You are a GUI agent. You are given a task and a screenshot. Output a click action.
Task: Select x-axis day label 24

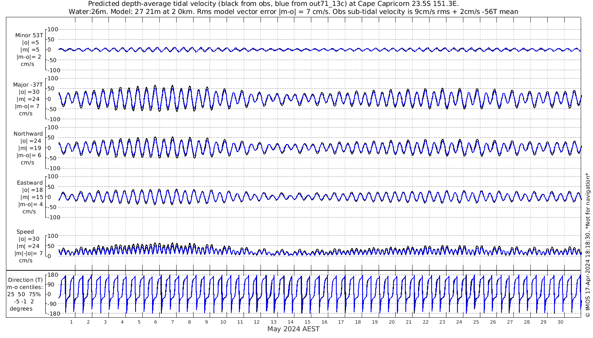(x=459, y=322)
